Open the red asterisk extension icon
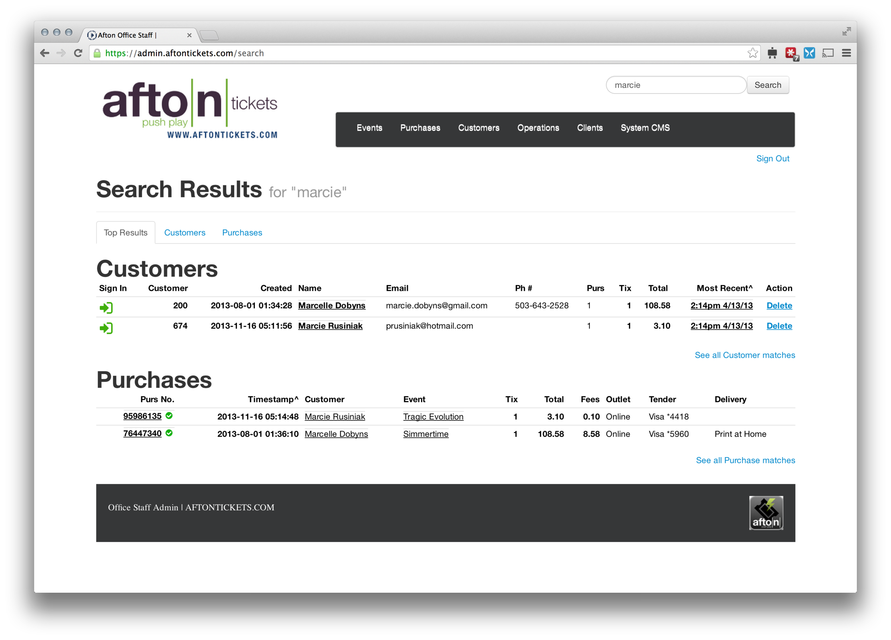The width and height of the screenshot is (891, 640). tap(791, 53)
